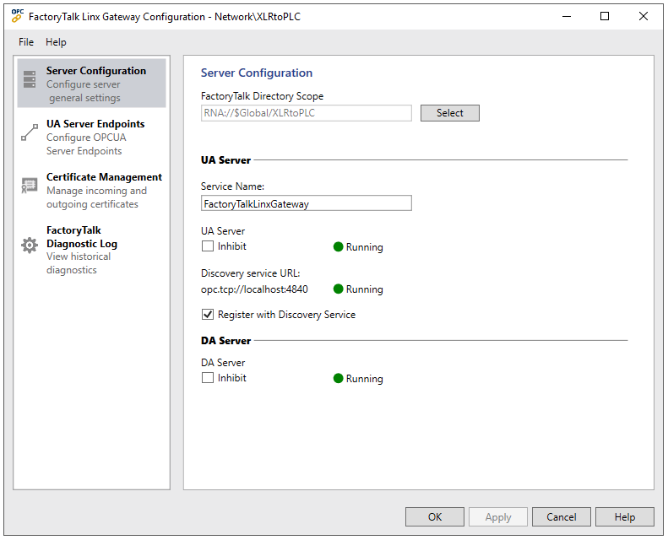Click the green Discovery service running indicator
Screen dimensions: 668x540
339,289
